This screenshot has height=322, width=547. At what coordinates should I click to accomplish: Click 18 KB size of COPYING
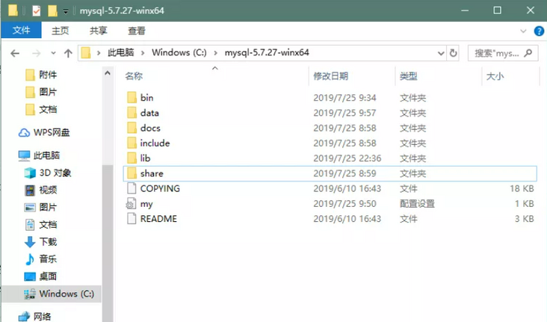click(x=522, y=188)
